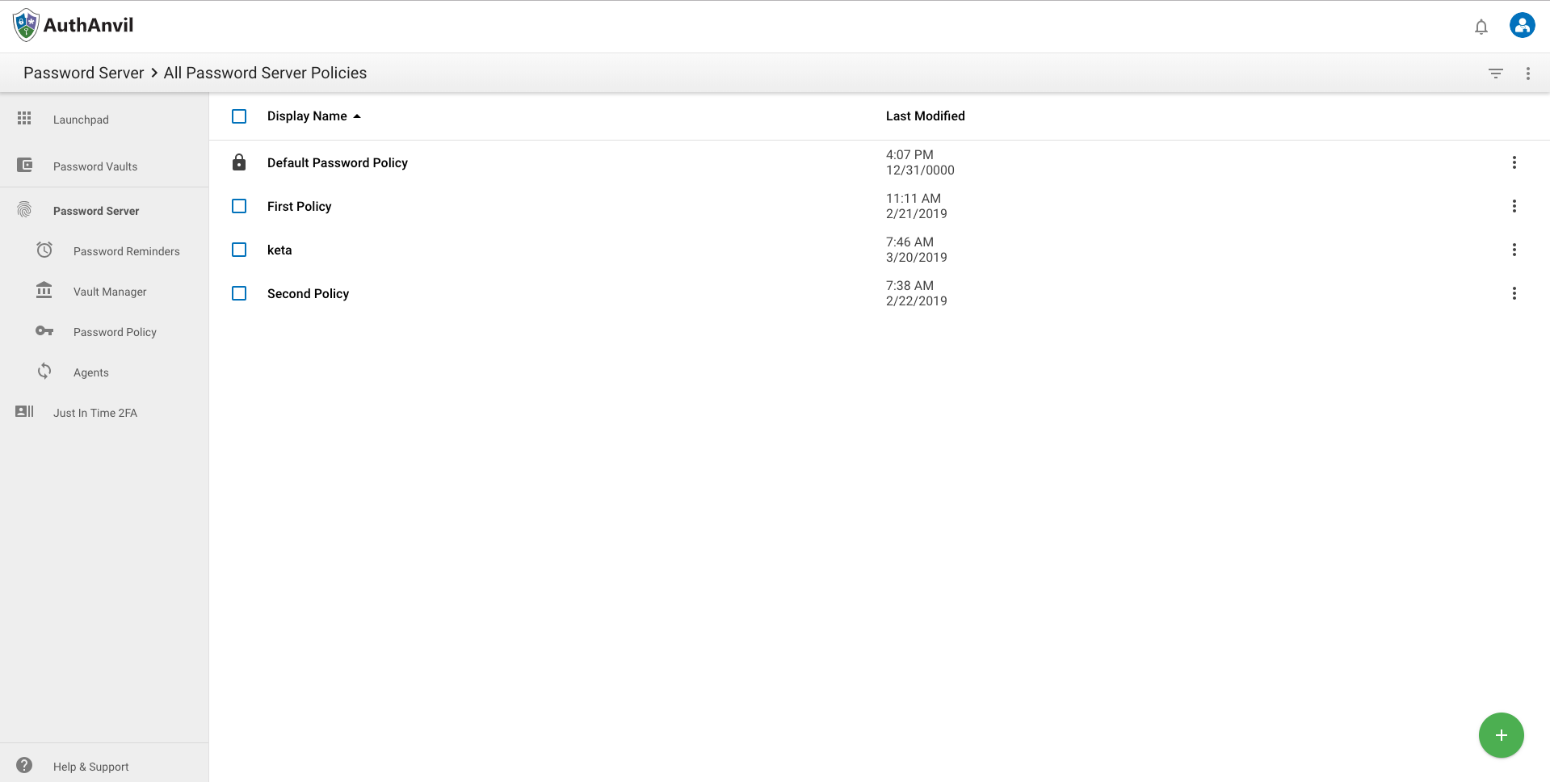Viewport: 1550px width, 782px height.
Task: Click the Password Reminders alarm clock icon
Action: 44,250
